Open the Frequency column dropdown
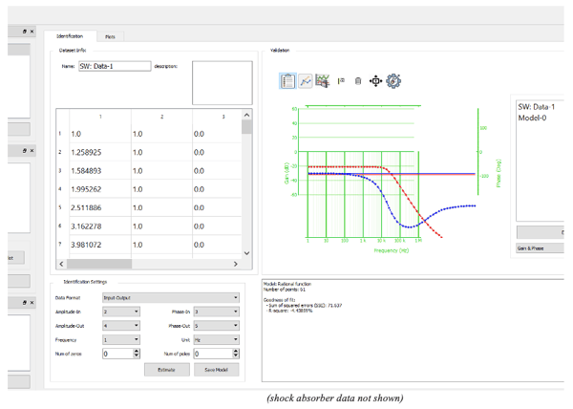This screenshot has height=409, width=573. click(121, 340)
